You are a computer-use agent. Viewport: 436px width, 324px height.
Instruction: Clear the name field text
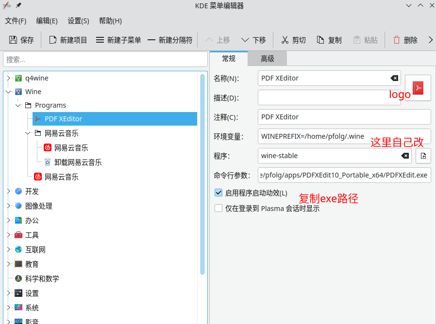point(394,78)
